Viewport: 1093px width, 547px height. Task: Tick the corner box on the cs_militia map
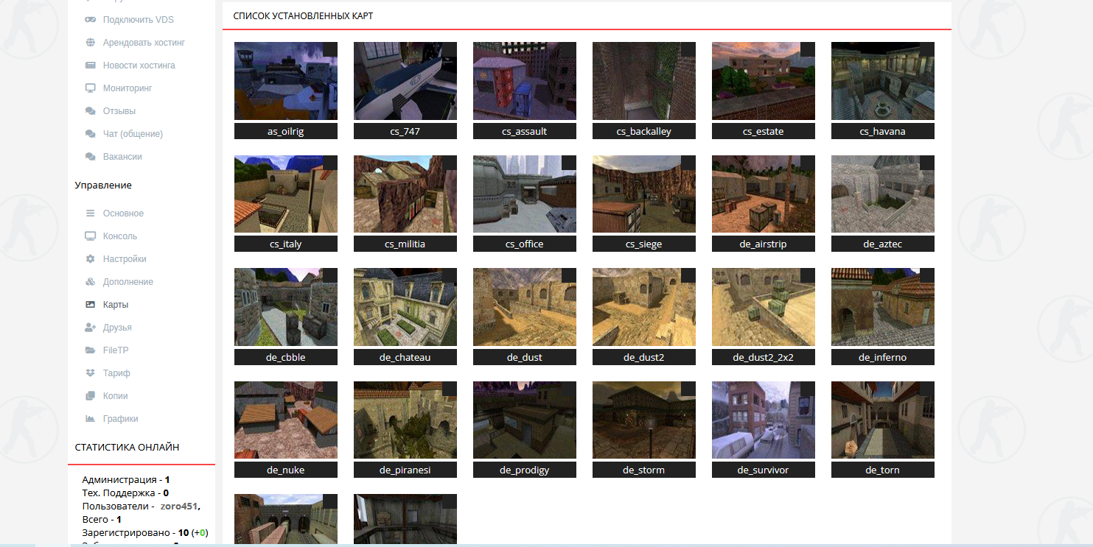pos(450,163)
